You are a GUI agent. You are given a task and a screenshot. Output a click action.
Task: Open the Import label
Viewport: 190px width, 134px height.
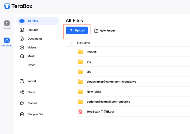[32, 81]
